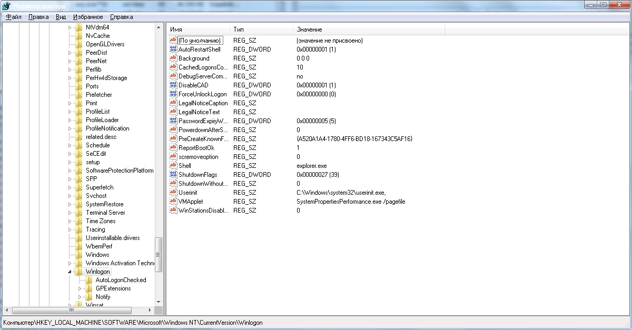Click the LegalNoticeText string icon

(173, 112)
